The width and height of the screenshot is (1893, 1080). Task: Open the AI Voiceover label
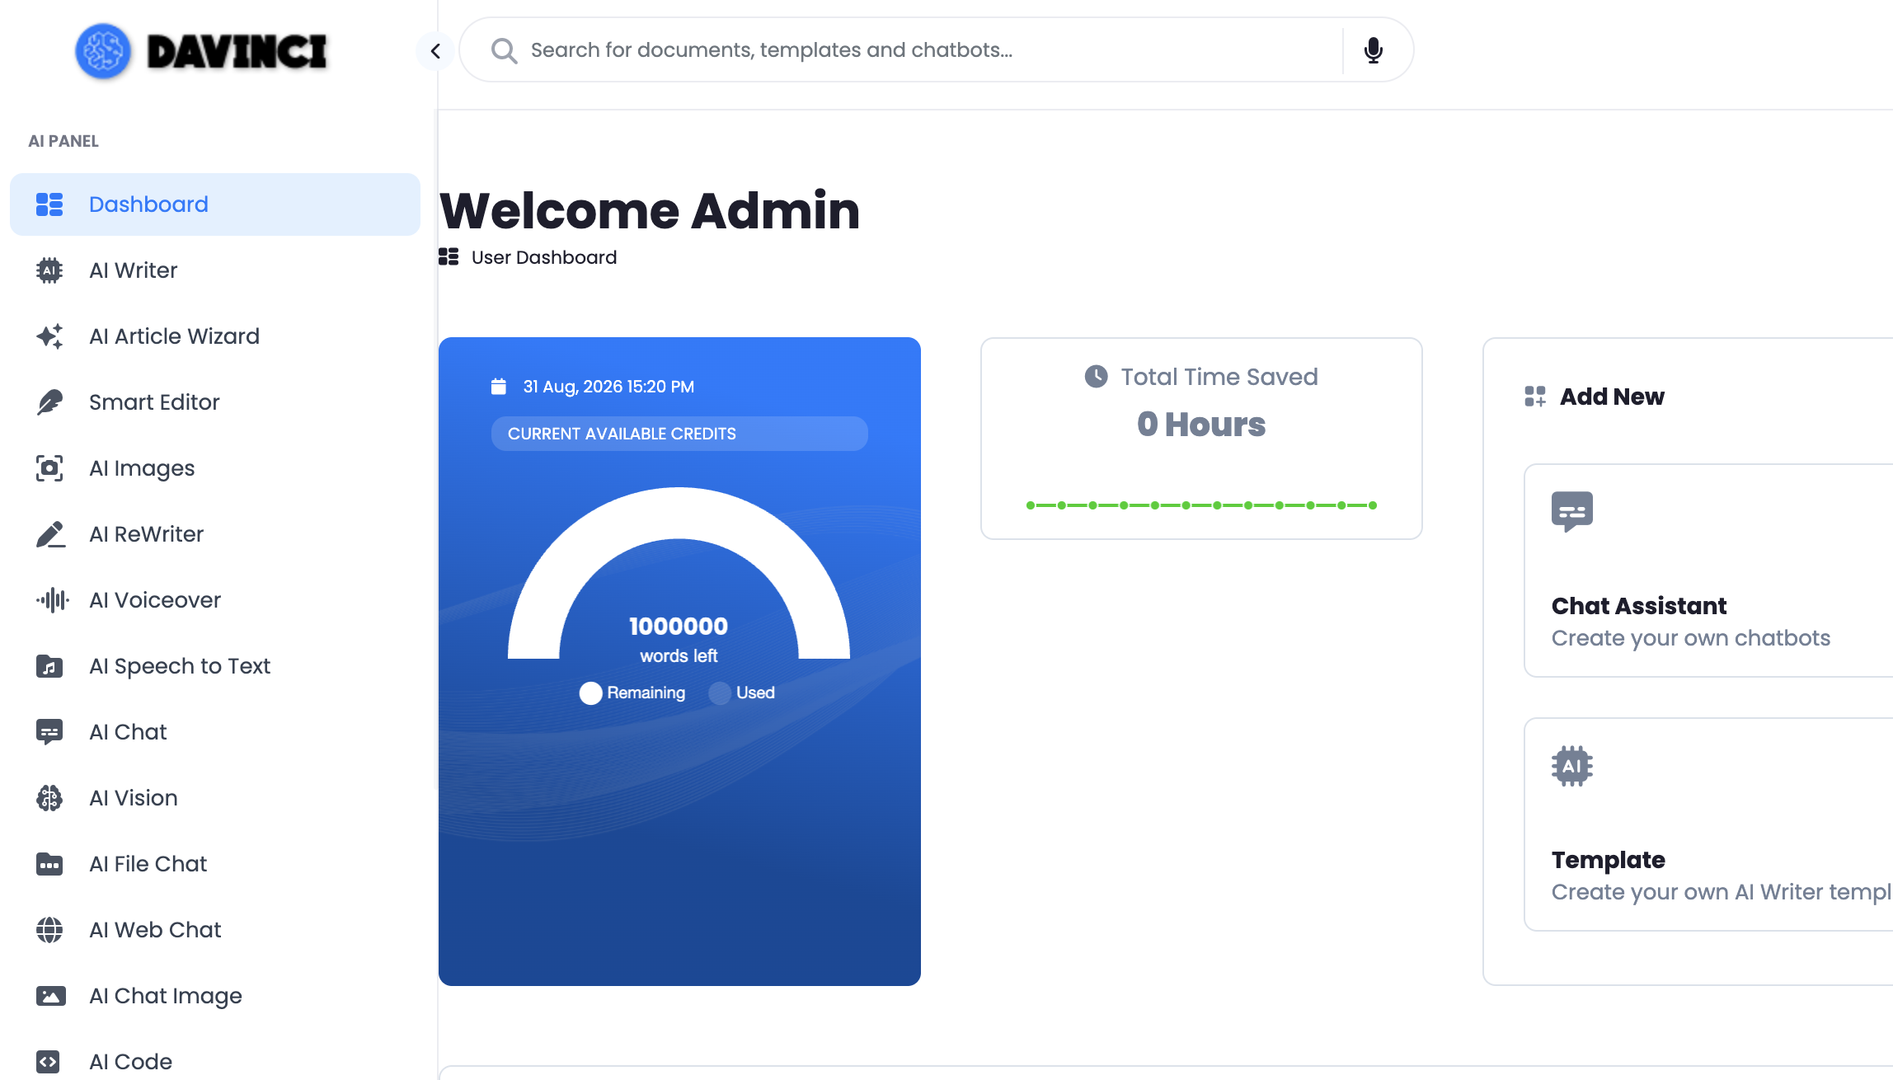tap(155, 600)
